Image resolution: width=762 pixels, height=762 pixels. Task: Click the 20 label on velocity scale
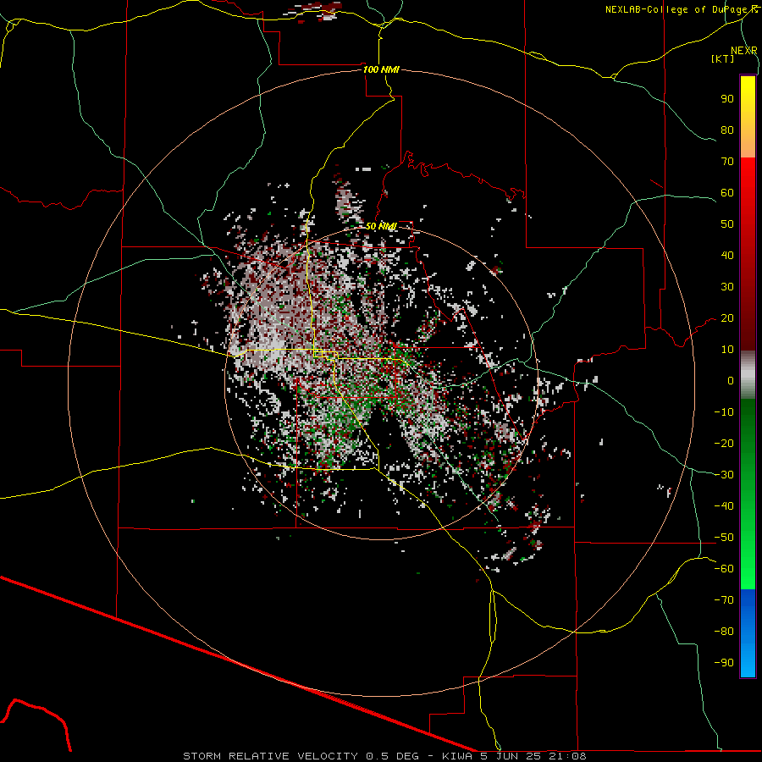point(727,318)
